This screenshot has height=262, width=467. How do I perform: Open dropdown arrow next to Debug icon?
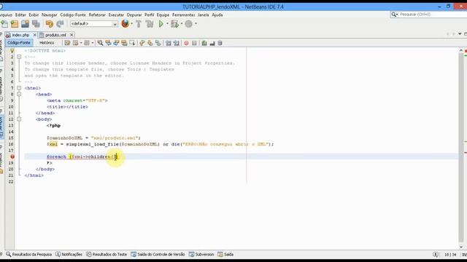182,24
